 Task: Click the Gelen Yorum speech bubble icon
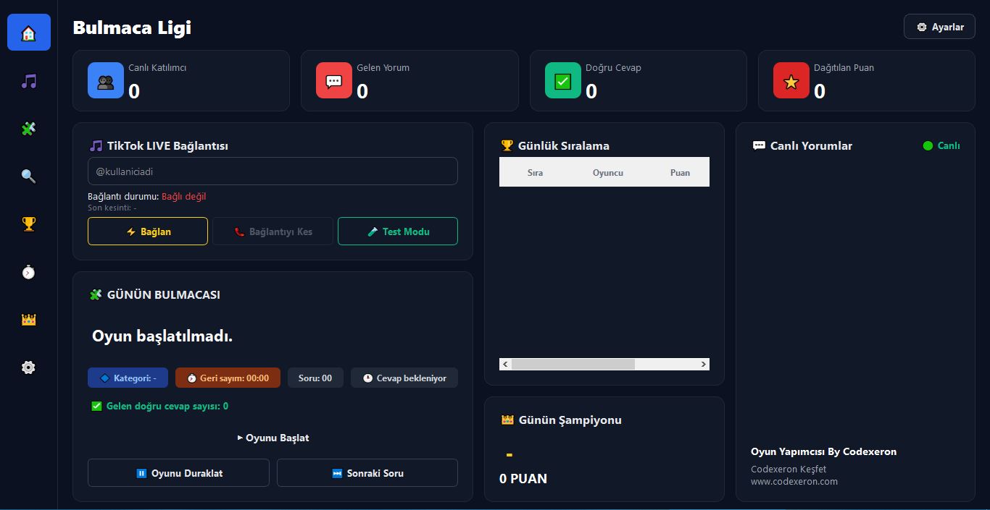click(x=334, y=80)
